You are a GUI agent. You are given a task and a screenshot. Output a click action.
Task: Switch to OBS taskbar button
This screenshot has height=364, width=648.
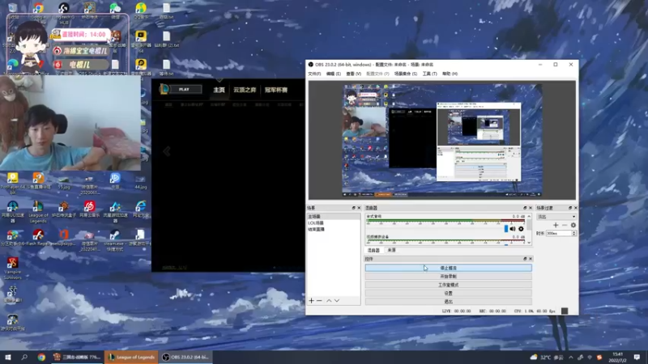[x=185, y=357]
